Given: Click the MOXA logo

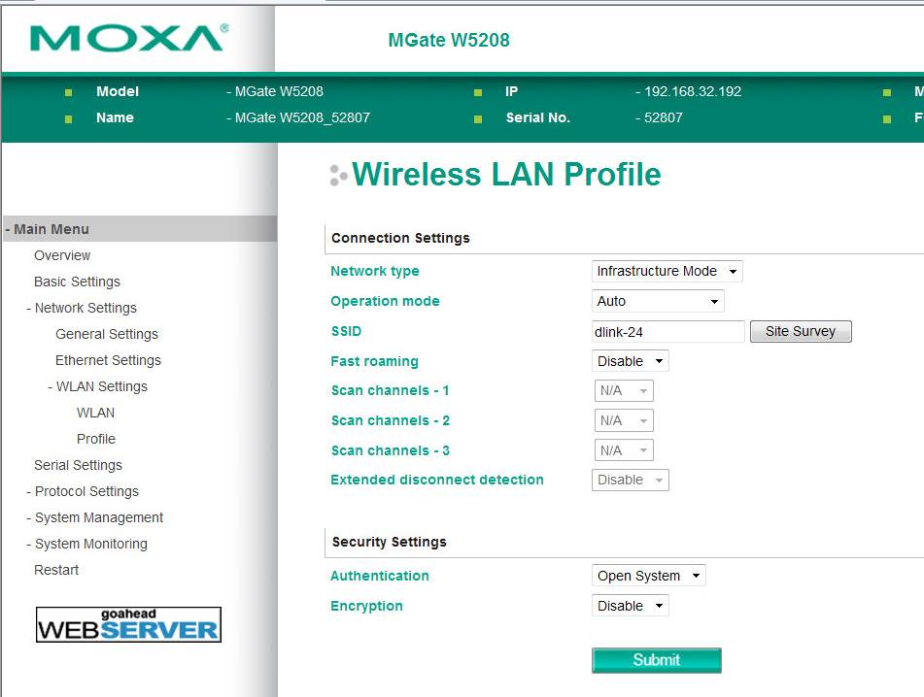Looking at the screenshot, I should click(129, 38).
